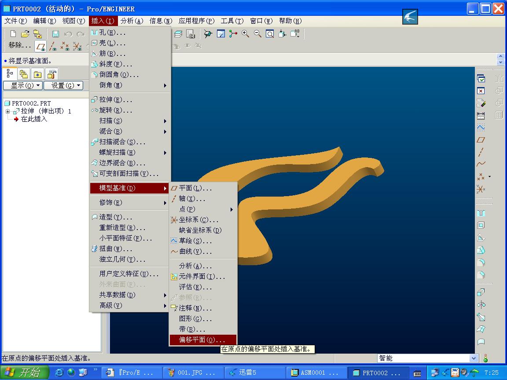Select the connections hammer tab icon
The width and height of the screenshot is (507, 380).
pyautogui.click(x=51, y=74)
